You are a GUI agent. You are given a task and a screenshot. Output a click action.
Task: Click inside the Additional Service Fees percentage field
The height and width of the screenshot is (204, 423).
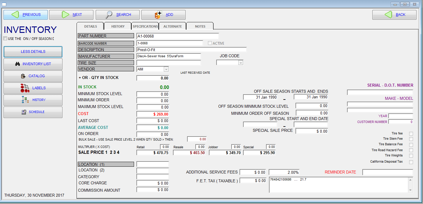click(x=284, y=172)
